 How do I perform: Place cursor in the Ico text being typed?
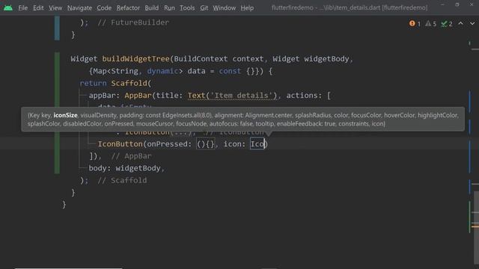pos(257,144)
